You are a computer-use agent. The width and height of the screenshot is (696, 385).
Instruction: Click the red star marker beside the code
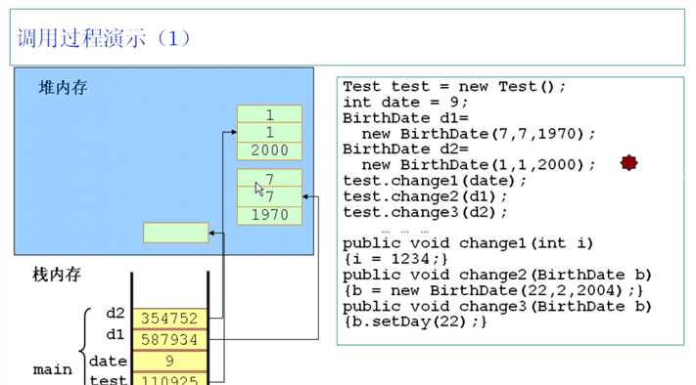(628, 163)
